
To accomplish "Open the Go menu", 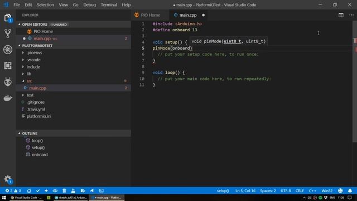I will point(76,5).
